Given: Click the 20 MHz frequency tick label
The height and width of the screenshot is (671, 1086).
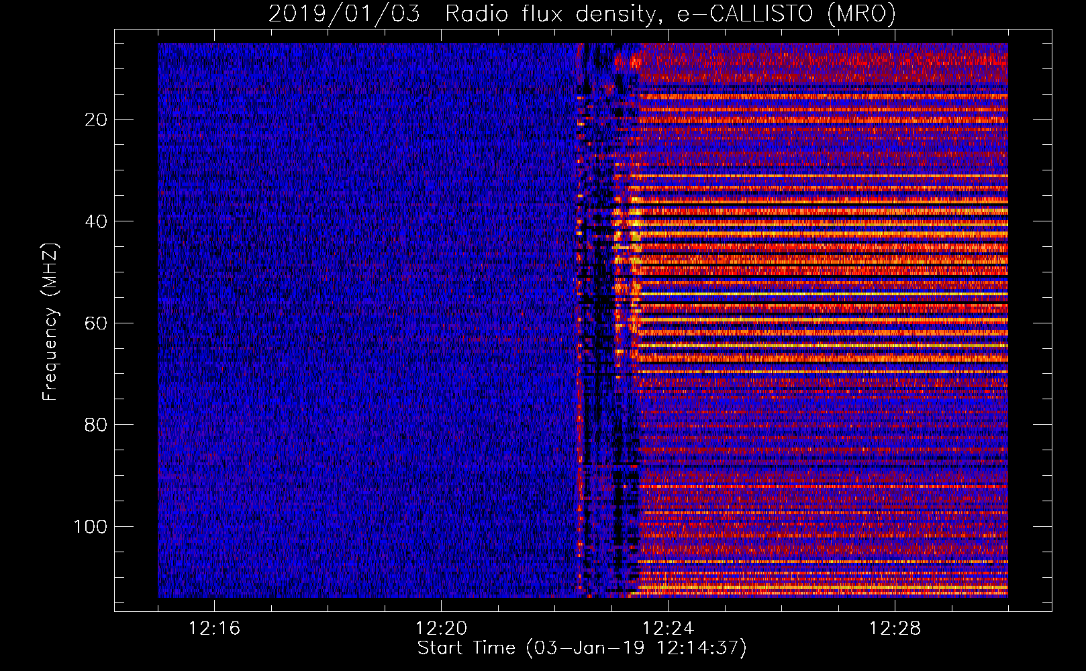Looking at the screenshot, I should click(x=97, y=120).
